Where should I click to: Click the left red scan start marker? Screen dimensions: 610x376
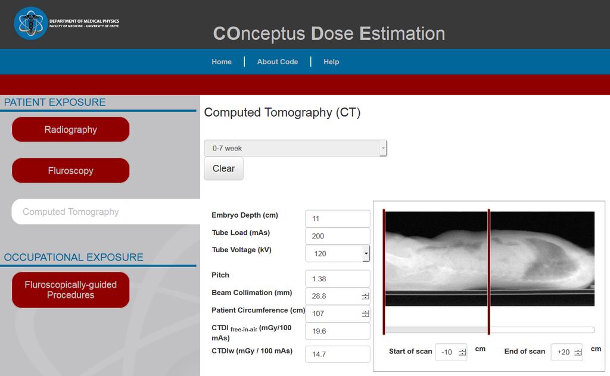pyautogui.click(x=384, y=272)
